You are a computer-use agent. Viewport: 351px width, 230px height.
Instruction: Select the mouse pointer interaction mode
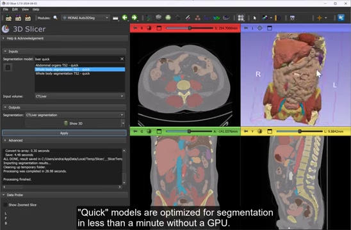[x=255, y=18]
